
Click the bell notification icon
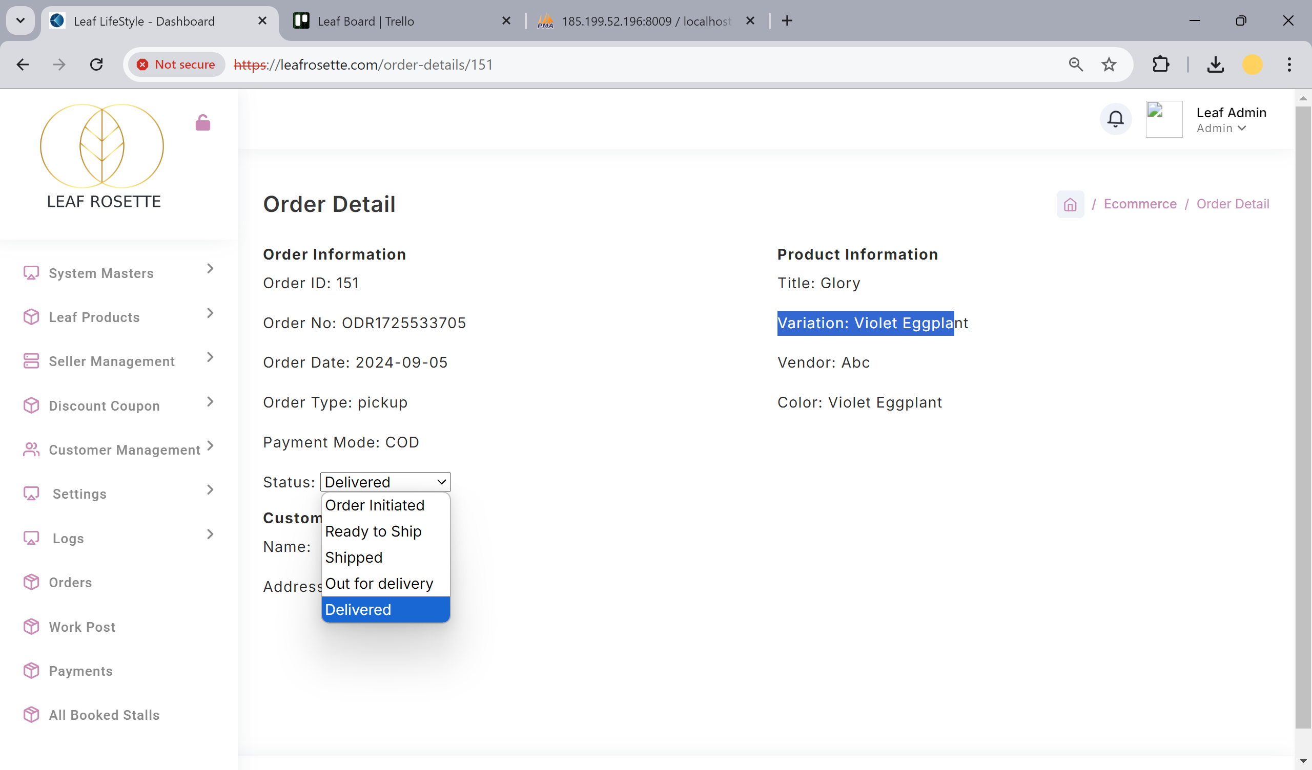[x=1115, y=119]
